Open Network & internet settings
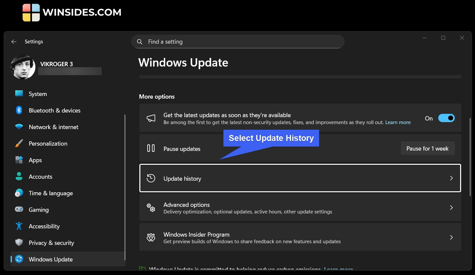475x275 pixels. click(54, 127)
